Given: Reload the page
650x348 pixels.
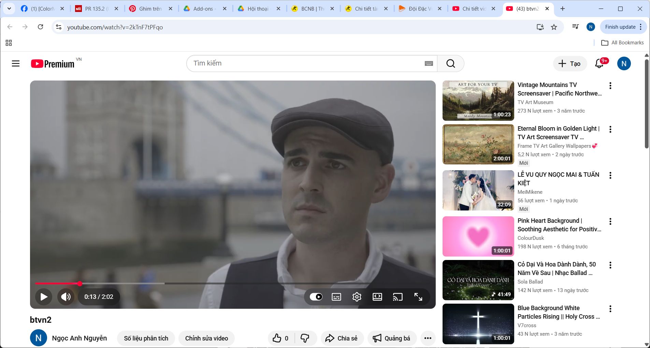Looking at the screenshot, I should tap(40, 27).
